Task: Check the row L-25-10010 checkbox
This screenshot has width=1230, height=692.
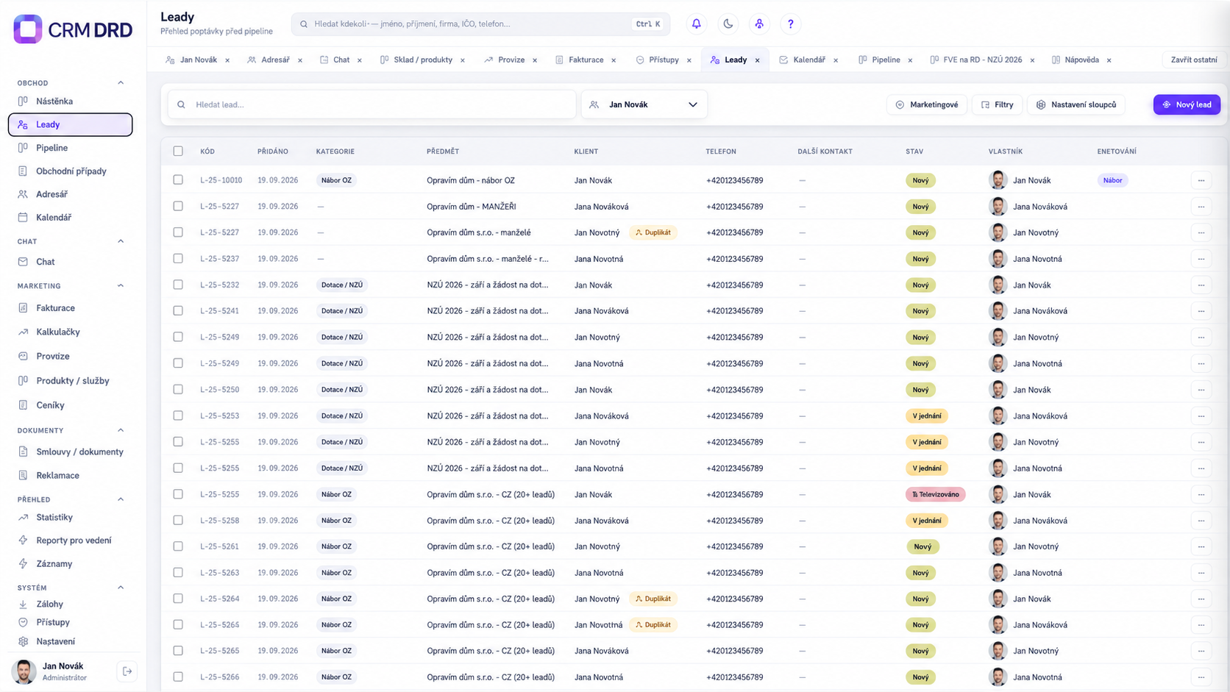Action: pyautogui.click(x=178, y=179)
